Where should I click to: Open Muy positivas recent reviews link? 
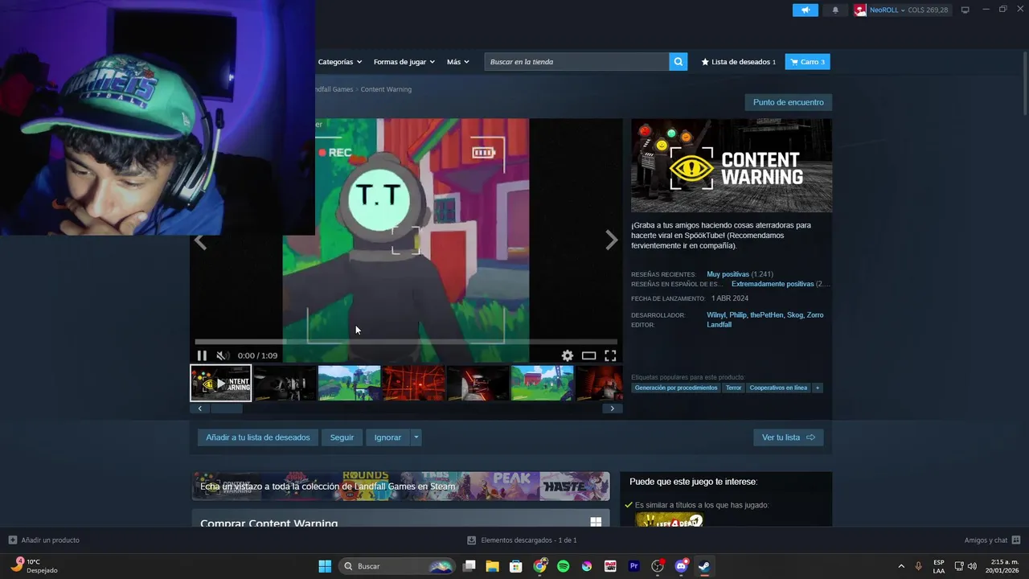[x=728, y=274]
